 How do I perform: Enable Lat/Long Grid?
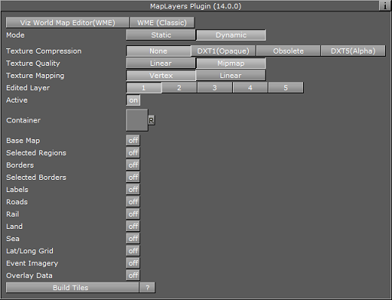point(133,251)
